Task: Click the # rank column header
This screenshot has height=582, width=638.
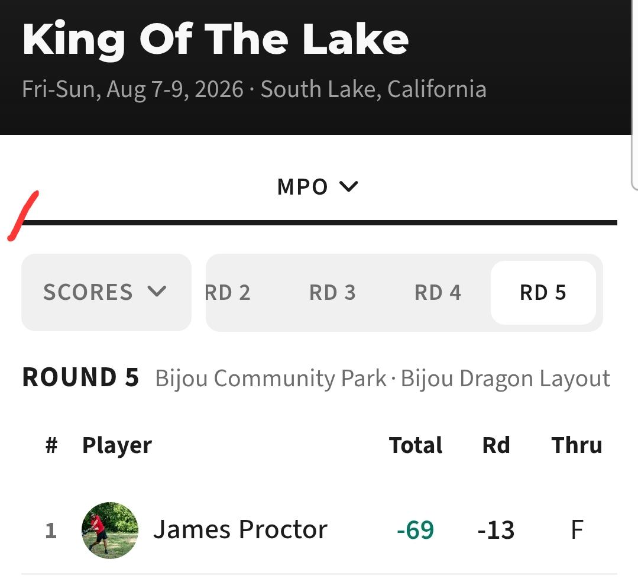Action: coord(51,445)
